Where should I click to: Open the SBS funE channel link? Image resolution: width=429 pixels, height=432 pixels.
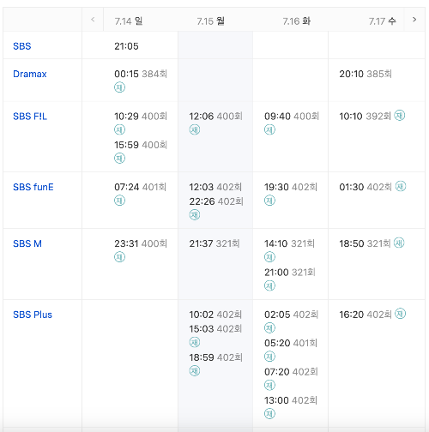pos(33,187)
